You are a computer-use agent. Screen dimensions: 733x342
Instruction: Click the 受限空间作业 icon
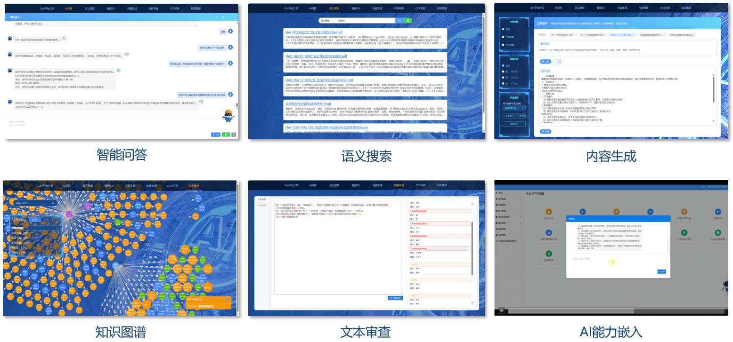(x=684, y=212)
